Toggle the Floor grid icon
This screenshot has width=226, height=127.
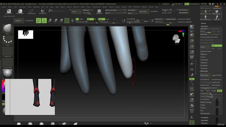pos(192,64)
